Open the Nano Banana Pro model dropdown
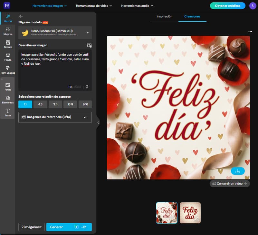 55,33
